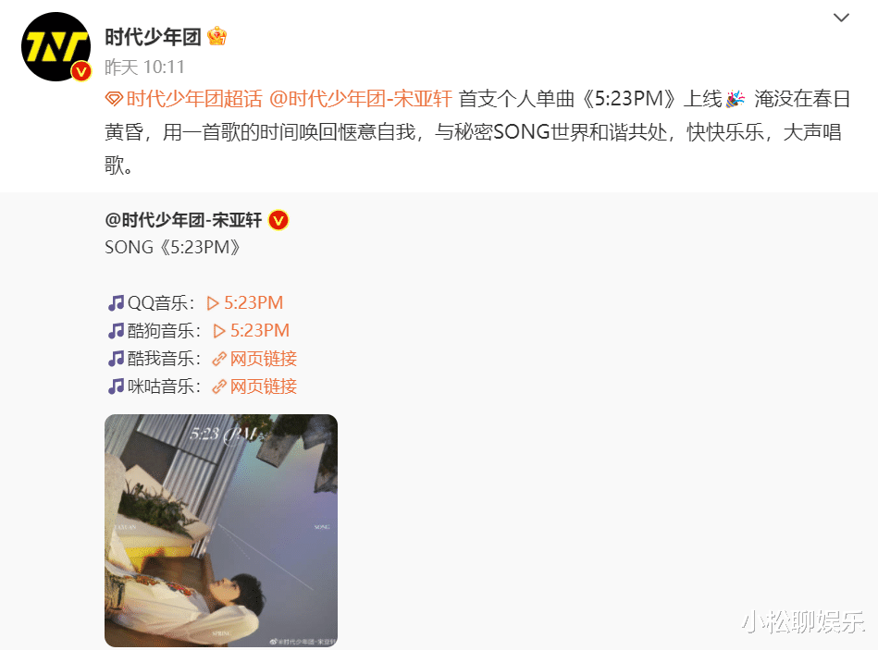Play the 酷狗音乐 5:23PM track
The width and height of the screenshot is (878, 650).
(x=252, y=331)
